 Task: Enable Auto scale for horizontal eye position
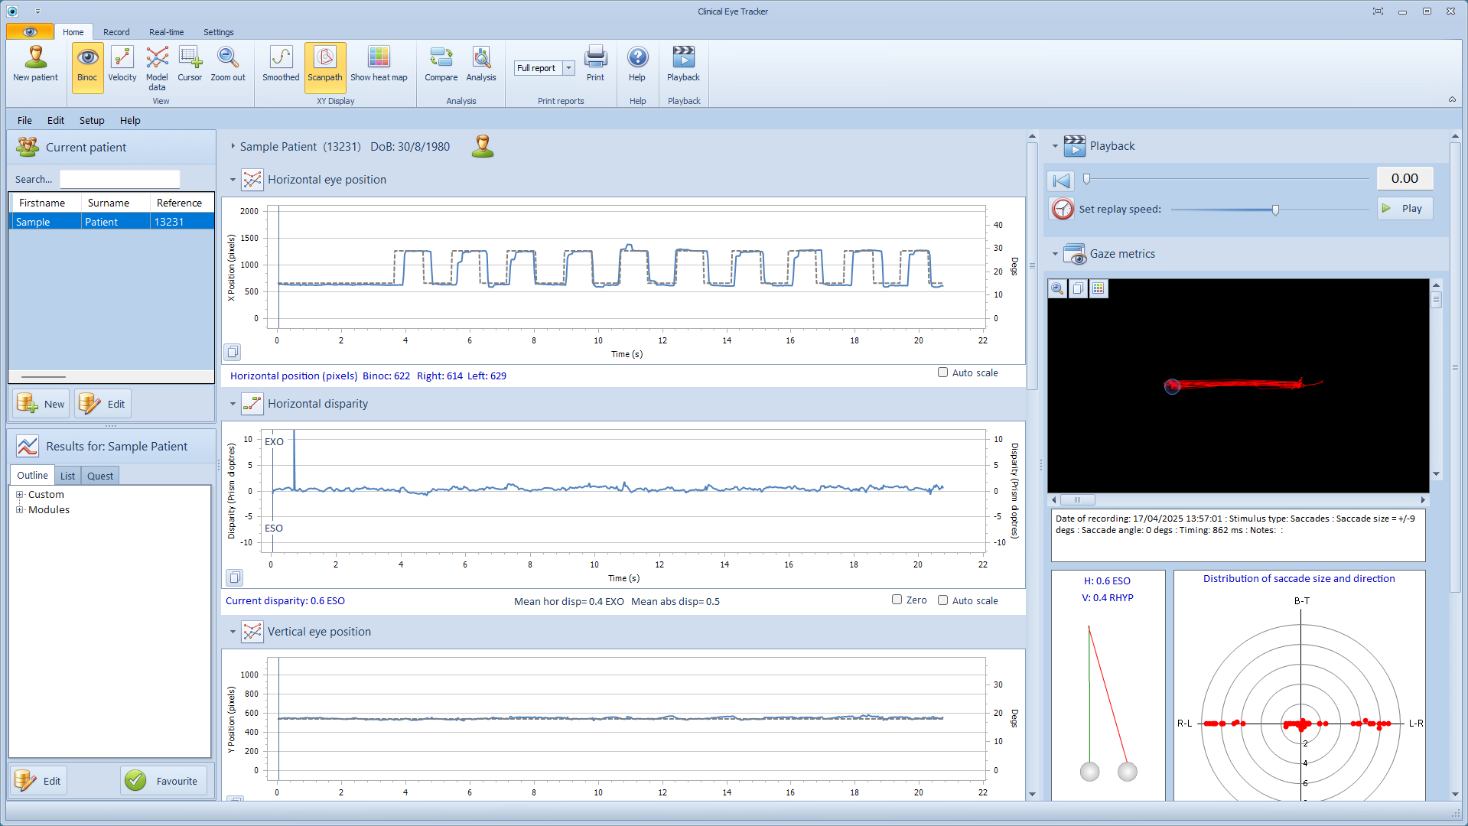(x=942, y=372)
